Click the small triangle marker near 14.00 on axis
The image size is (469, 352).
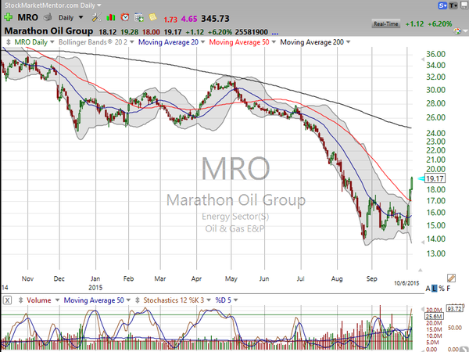click(422, 242)
